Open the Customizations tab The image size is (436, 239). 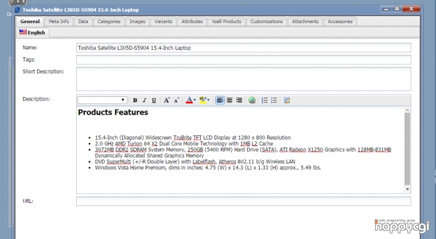(266, 21)
